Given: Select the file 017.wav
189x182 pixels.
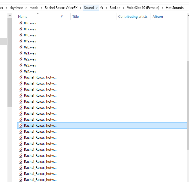Looking at the screenshot, I should (30, 29).
